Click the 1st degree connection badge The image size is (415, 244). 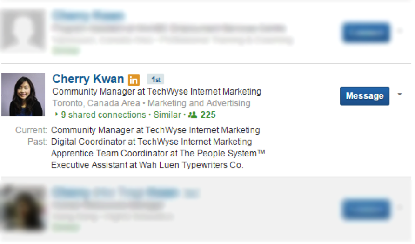[x=155, y=80]
